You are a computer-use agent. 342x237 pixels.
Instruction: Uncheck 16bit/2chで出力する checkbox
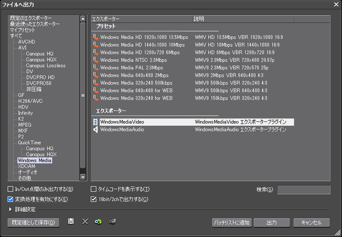94,199
